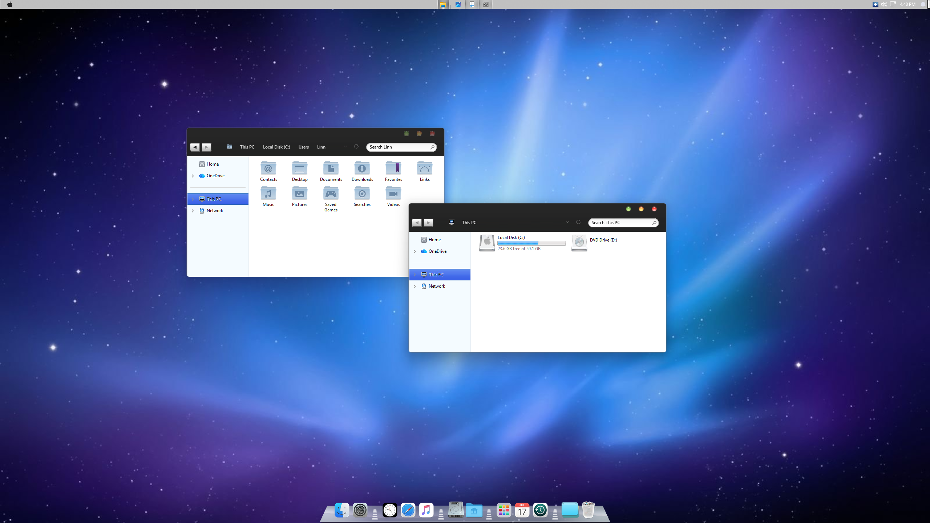The width and height of the screenshot is (930, 523).
Task: Click back arrow in Linn window
Action: [195, 147]
